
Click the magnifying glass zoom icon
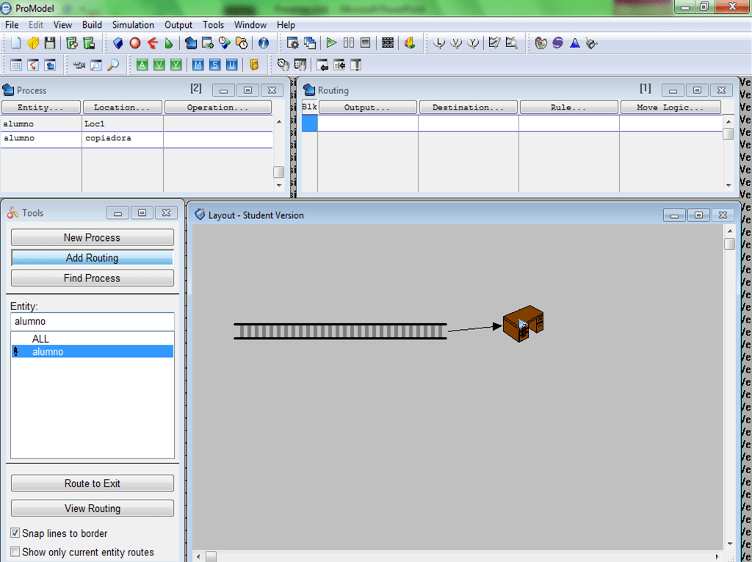(113, 65)
